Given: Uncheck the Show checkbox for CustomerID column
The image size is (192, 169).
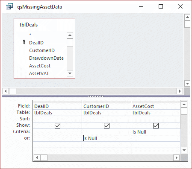Looking at the screenshot, I should (x=106, y=125).
